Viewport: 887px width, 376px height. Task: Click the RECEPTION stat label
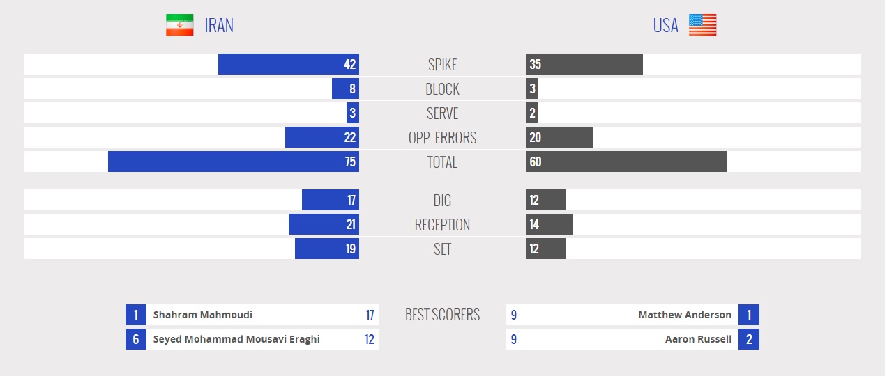pyautogui.click(x=442, y=225)
